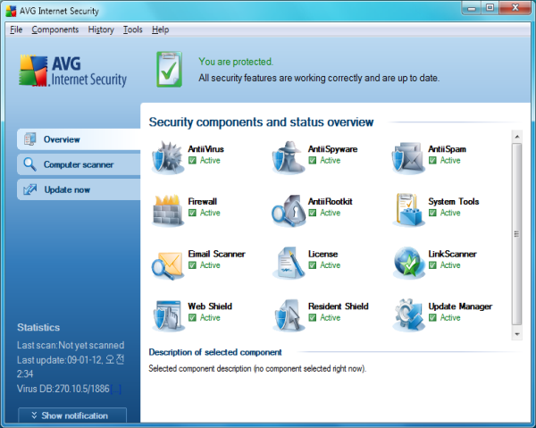This screenshot has width=536, height=428.
Task: Open the File menu
Action: (x=16, y=29)
